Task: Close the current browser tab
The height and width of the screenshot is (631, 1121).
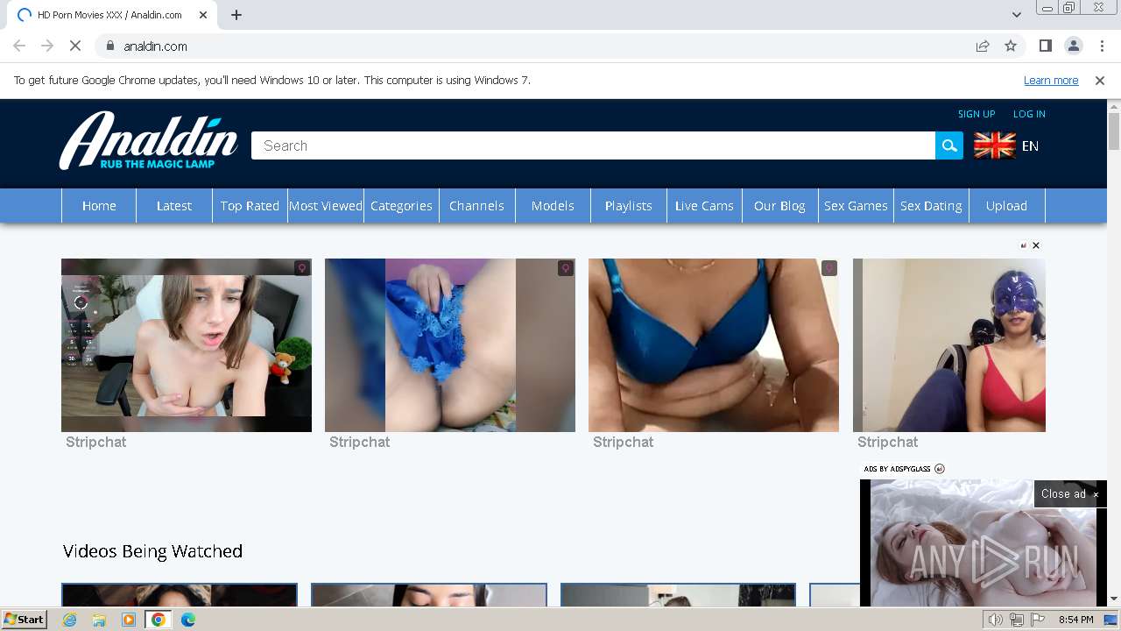Action: [x=203, y=15]
